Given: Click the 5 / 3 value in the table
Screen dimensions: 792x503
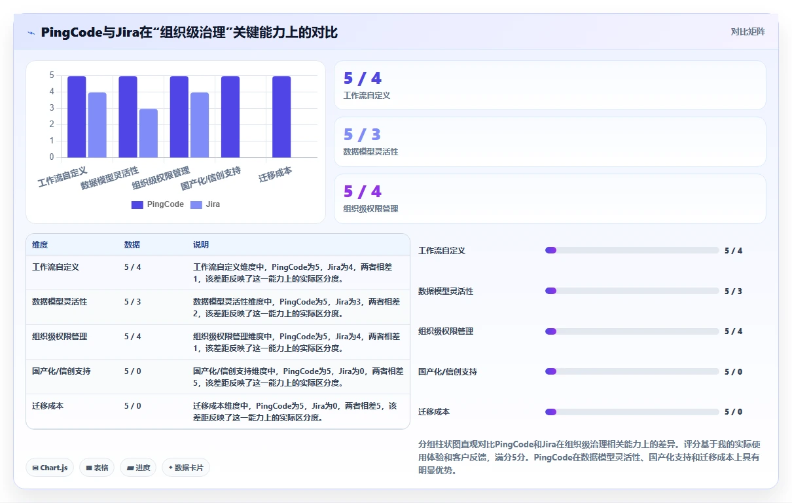Looking at the screenshot, I should click(133, 302).
